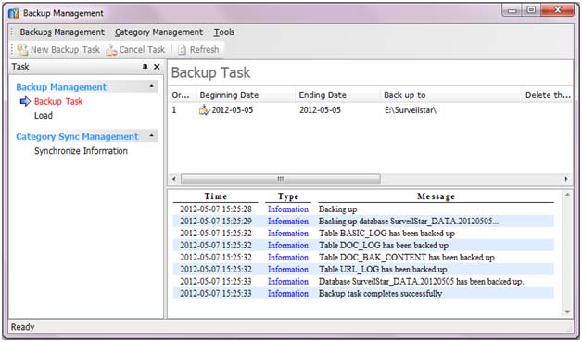Click the Time log column header
Screen dimensions: 582x342
[x=216, y=196]
